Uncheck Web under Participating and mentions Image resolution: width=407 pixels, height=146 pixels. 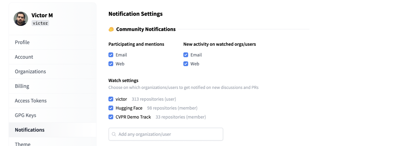[111, 64]
